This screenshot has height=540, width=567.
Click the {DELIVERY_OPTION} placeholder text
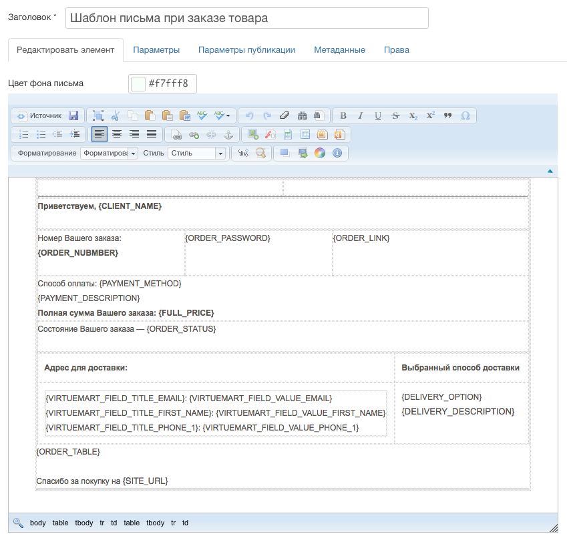(441, 397)
